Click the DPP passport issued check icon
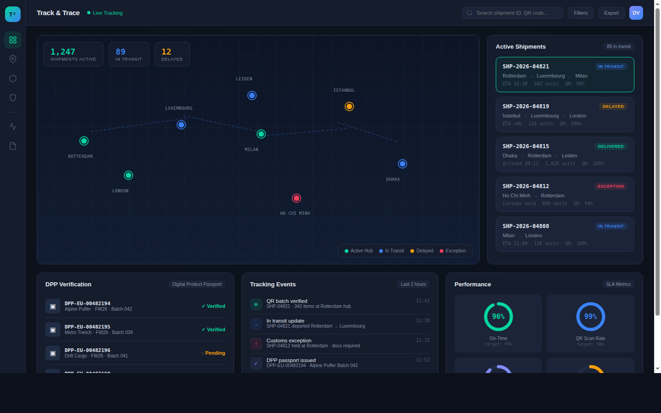 [256, 363]
